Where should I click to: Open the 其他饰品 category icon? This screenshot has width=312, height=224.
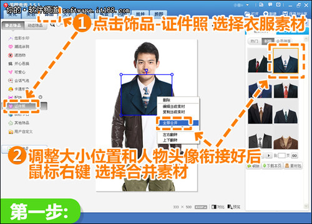pos(11,123)
